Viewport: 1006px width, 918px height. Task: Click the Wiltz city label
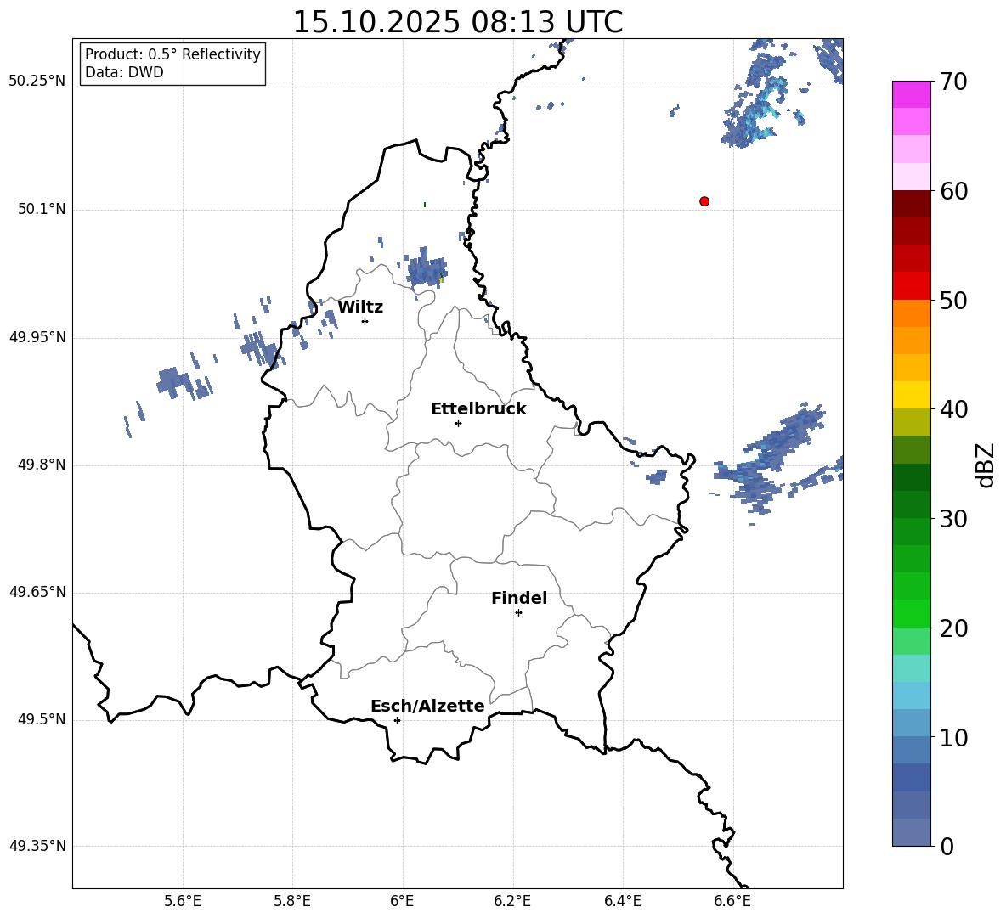tap(360, 307)
